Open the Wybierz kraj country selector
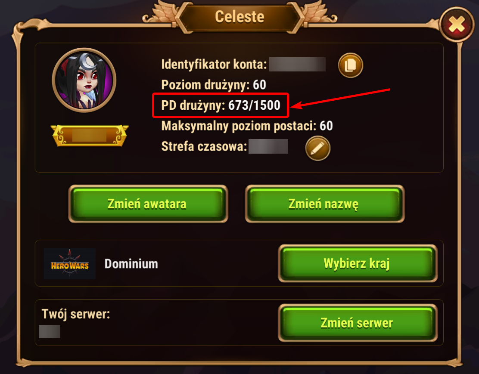479x374 pixels. [x=358, y=263]
